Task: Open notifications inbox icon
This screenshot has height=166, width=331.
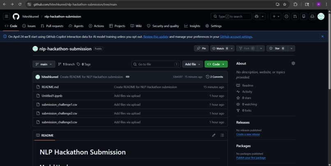Action: (312, 16)
